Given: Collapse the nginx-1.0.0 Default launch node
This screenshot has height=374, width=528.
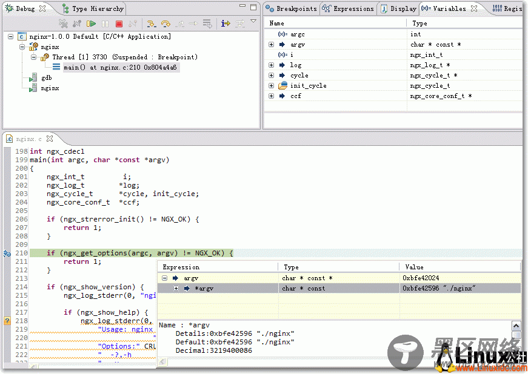Looking at the screenshot, I should tap(11, 36).
